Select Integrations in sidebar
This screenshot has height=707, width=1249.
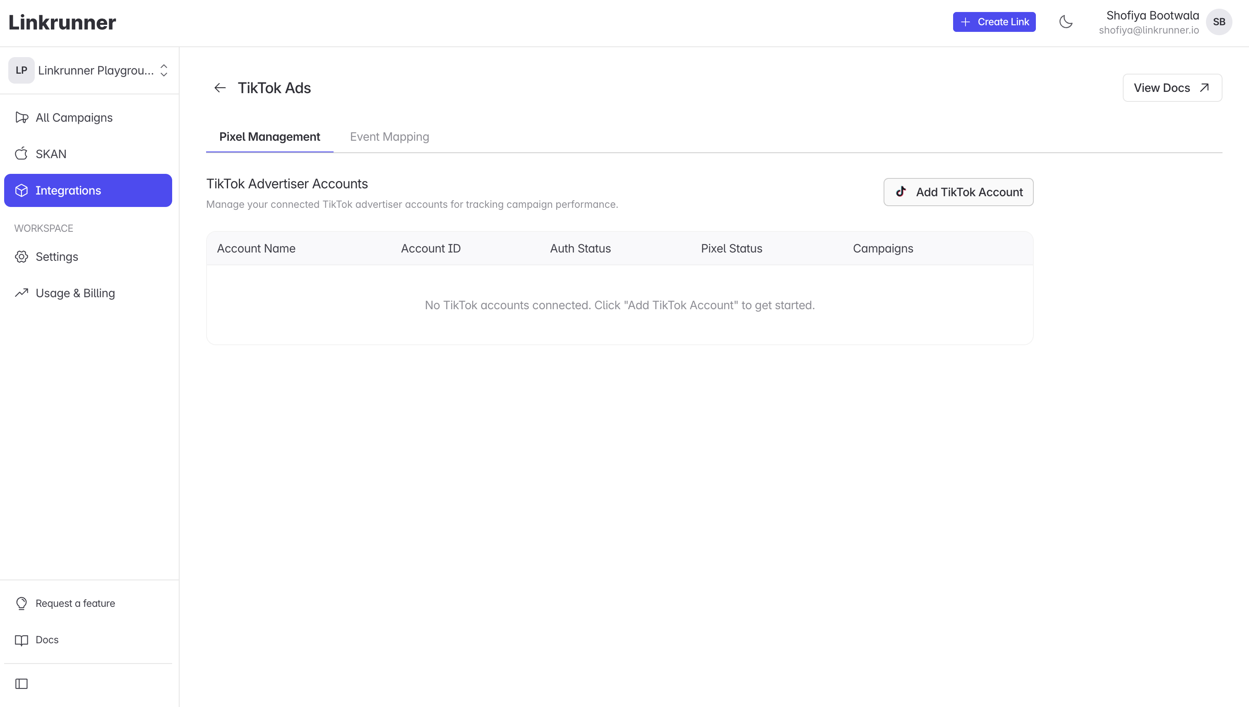(x=88, y=190)
